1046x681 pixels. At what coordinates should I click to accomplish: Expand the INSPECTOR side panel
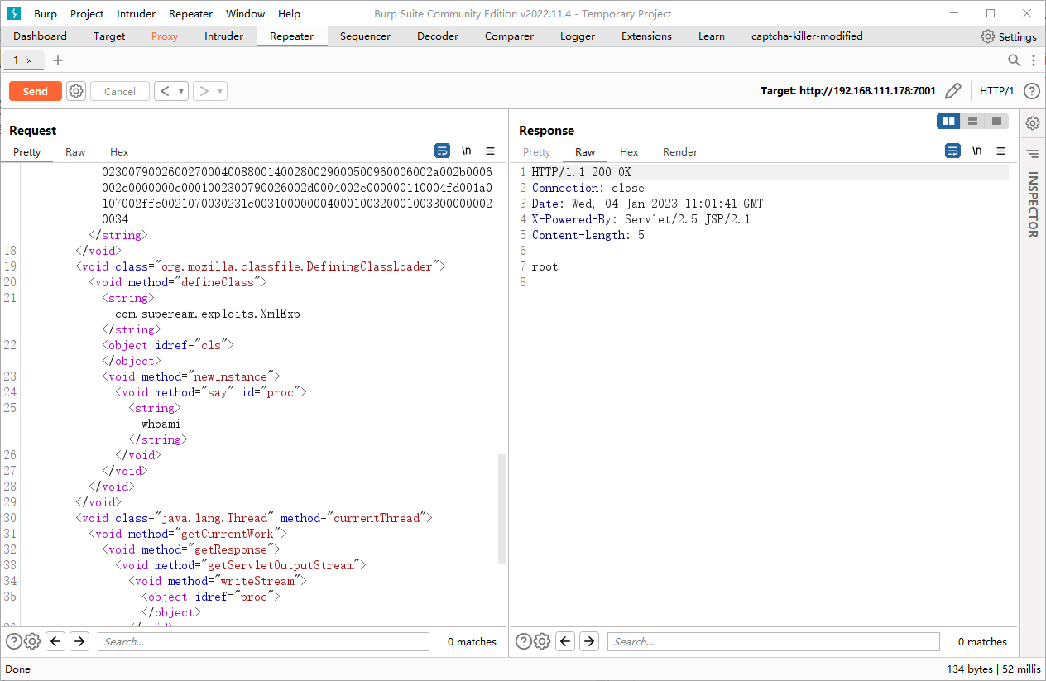coord(1033,205)
